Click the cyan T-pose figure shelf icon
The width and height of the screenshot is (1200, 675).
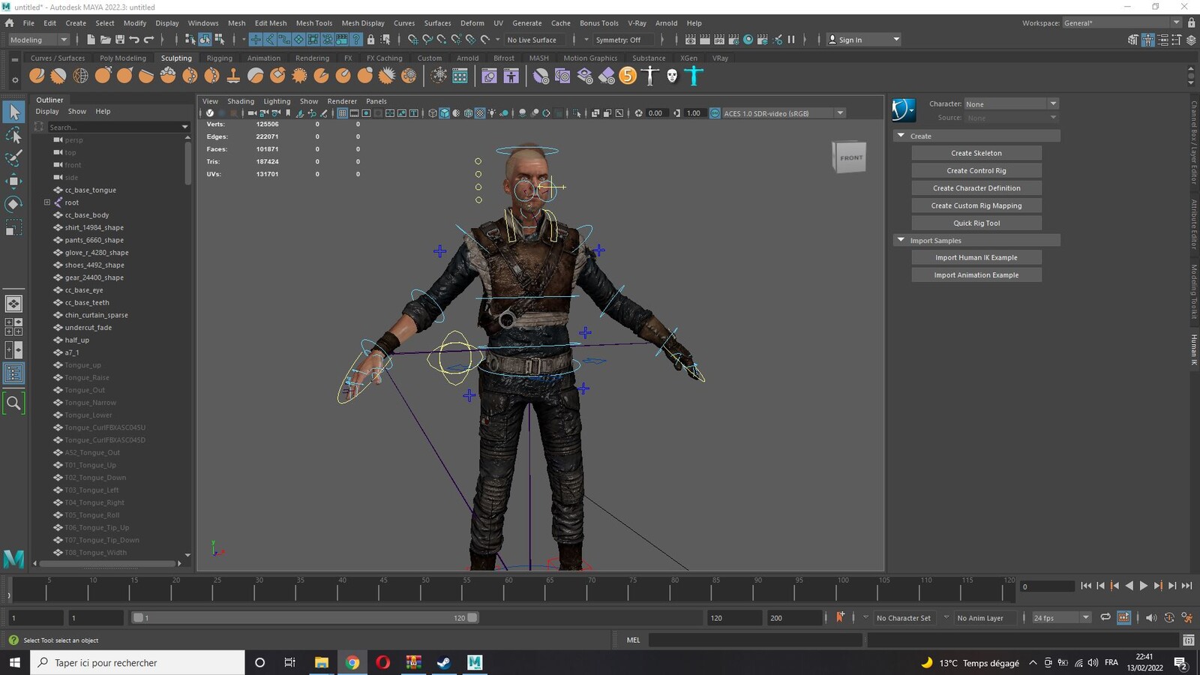point(694,76)
